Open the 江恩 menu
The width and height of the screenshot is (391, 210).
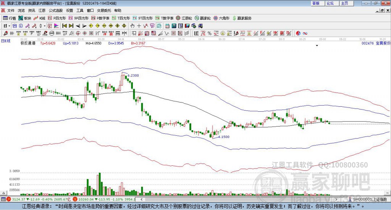42,10
